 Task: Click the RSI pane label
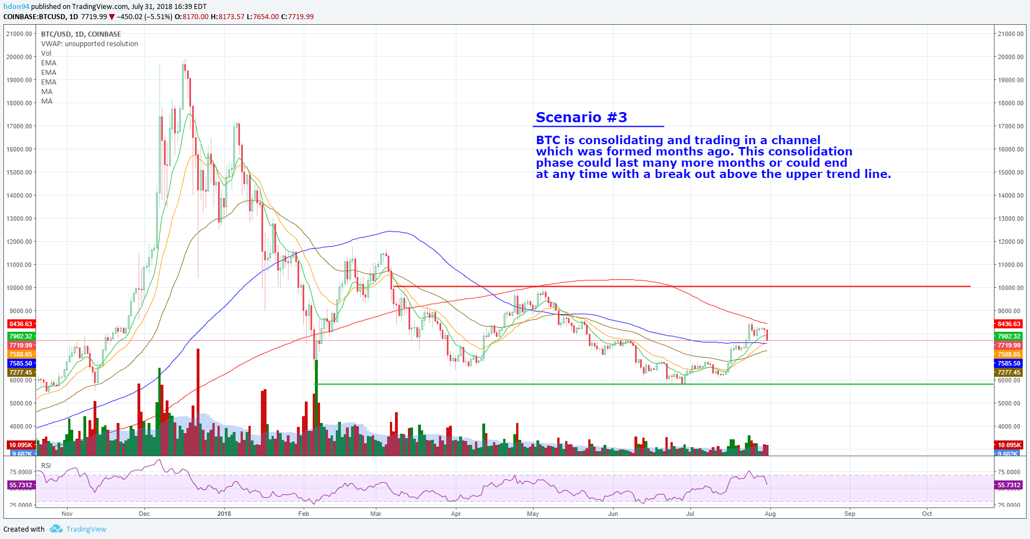46,466
